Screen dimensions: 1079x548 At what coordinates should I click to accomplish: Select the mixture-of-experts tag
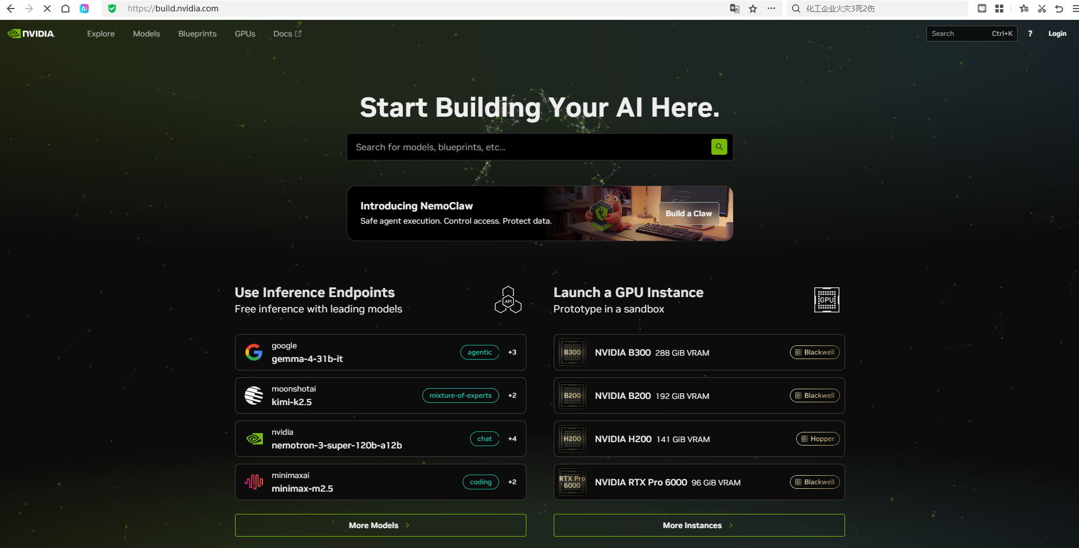click(460, 395)
